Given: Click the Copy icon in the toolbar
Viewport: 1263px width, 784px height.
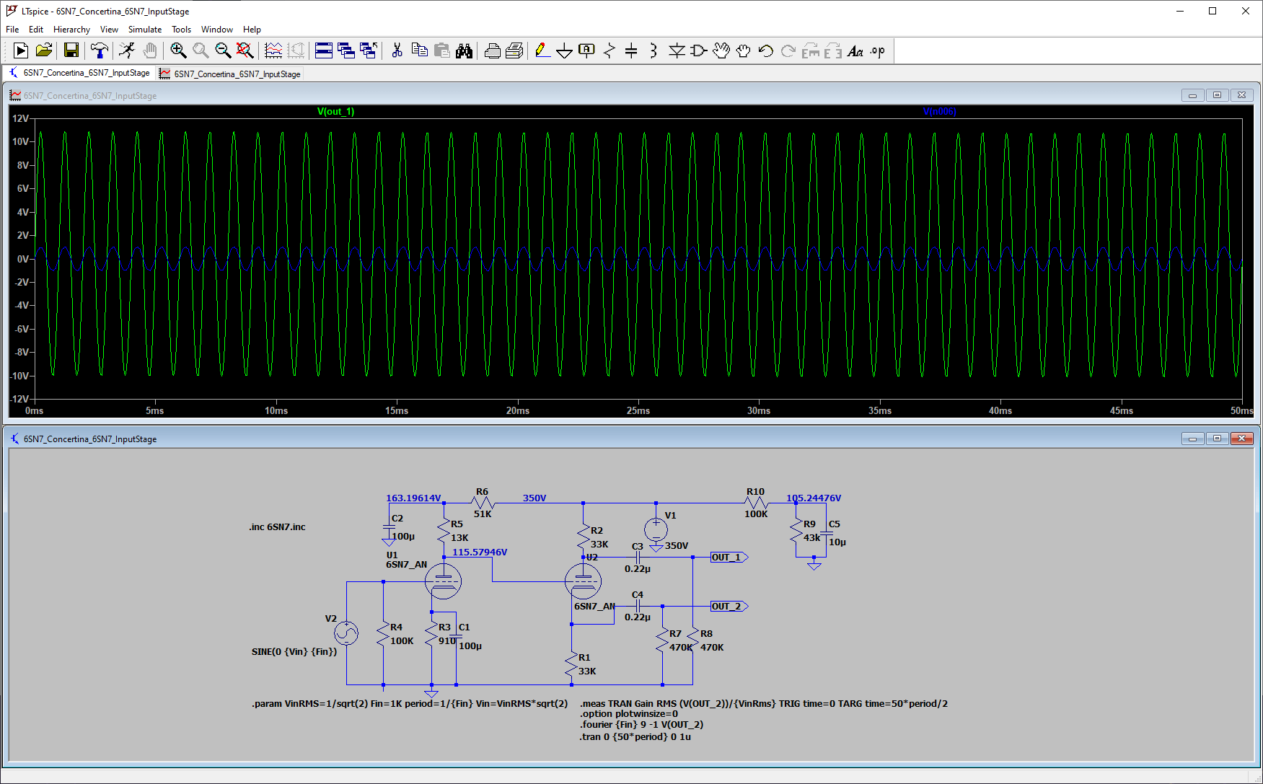Looking at the screenshot, I should [x=419, y=50].
